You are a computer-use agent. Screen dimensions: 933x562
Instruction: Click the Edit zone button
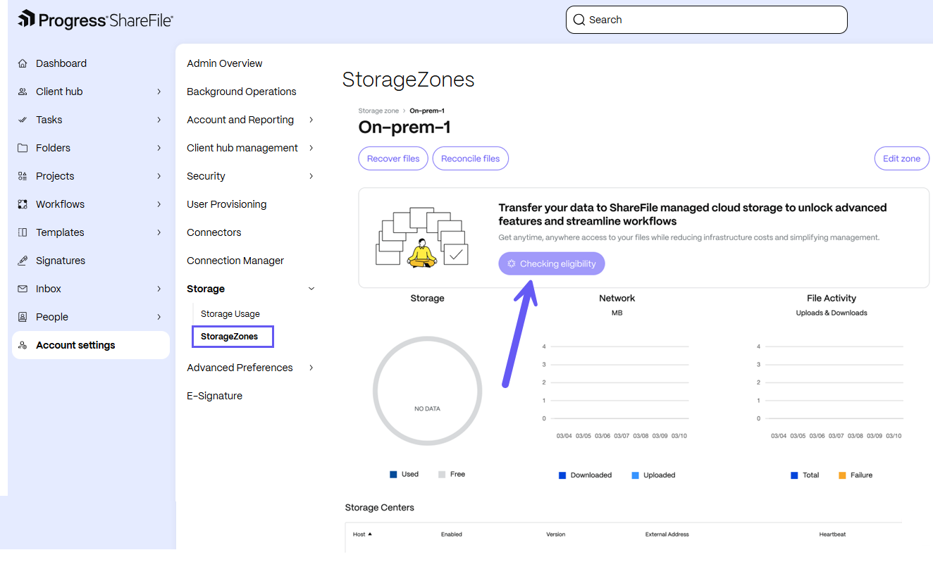click(901, 158)
